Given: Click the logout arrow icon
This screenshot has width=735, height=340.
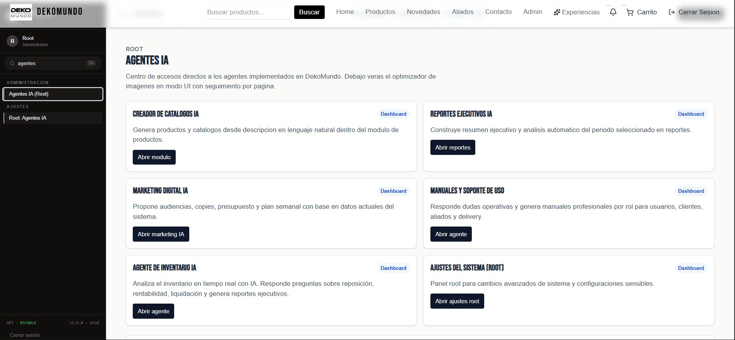Looking at the screenshot, I should (x=672, y=12).
